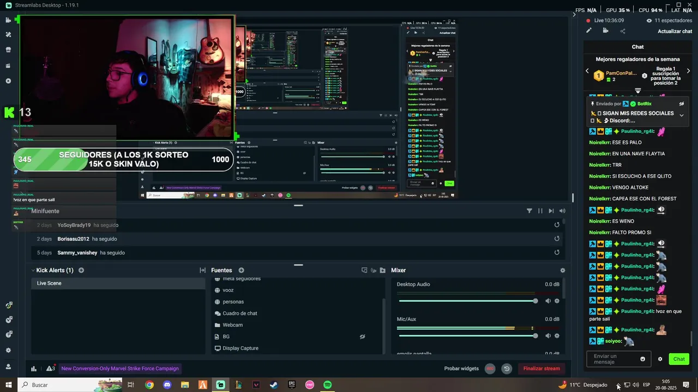Replay Borisasu2012 follow alert
This screenshot has width=698, height=392.
557,238
